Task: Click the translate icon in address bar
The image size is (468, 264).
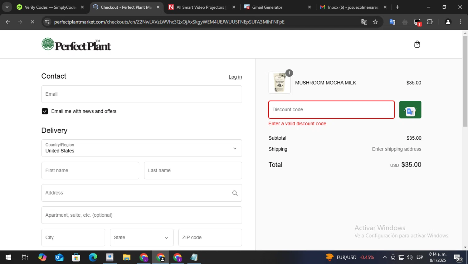Action: tap(364, 22)
